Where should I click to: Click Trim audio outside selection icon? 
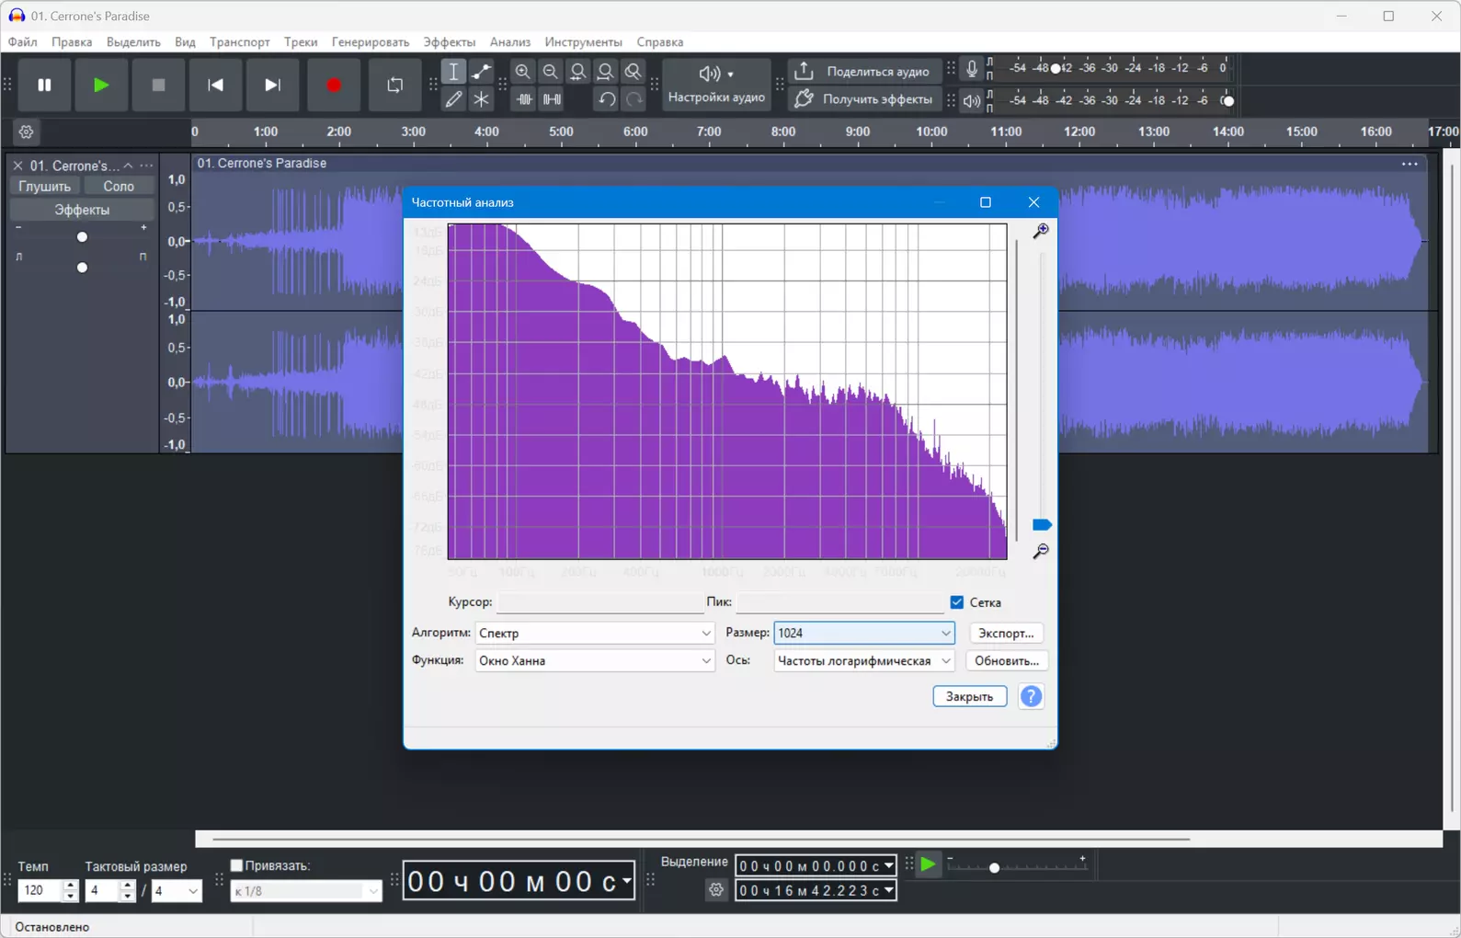(x=524, y=98)
